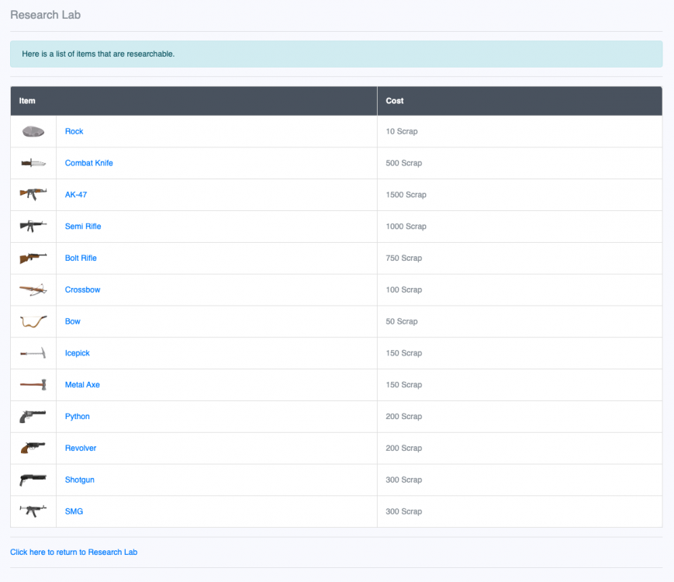Click the Crossbow item icon
Image resolution: width=674 pixels, height=582 pixels.
click(33, 289)
